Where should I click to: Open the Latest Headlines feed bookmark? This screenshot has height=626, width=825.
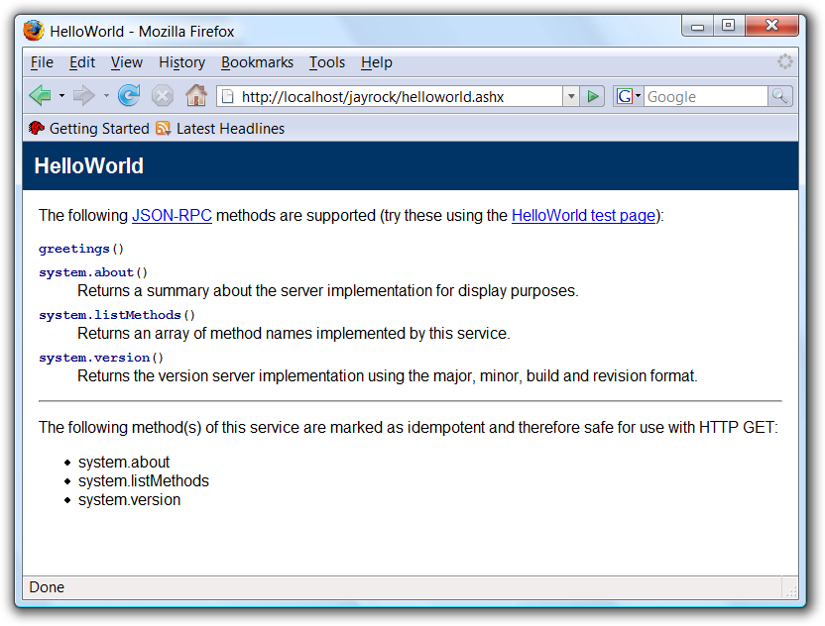[x=220, y=128]
